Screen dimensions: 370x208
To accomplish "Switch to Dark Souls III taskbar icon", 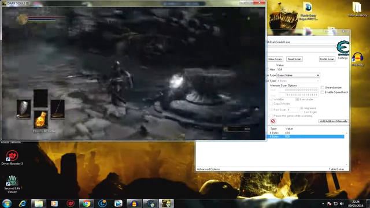I will 166,203.
